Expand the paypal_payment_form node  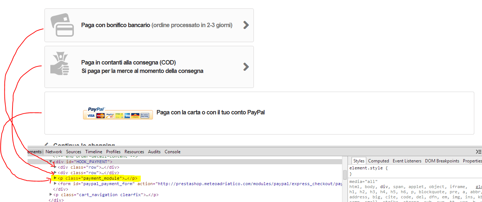coord(55,184)
